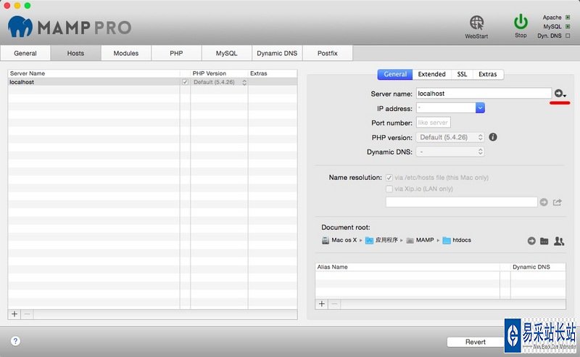
Task: Switch to the General main tab
Action: click(25, 53)
